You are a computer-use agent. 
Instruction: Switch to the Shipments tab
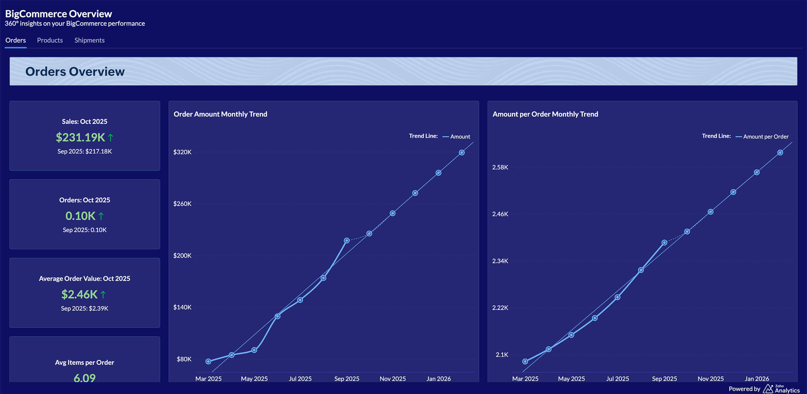[89, 40]
